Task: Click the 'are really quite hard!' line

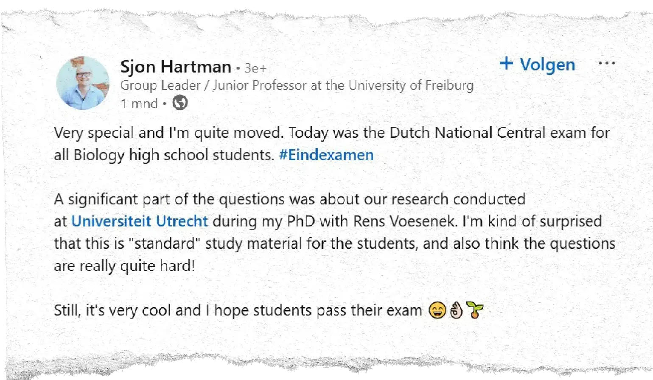Action: (x=124, y=266)
